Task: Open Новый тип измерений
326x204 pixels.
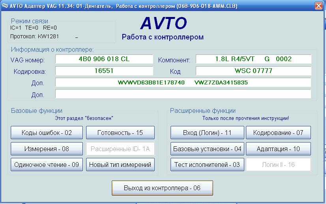Action: pos(120,165)
